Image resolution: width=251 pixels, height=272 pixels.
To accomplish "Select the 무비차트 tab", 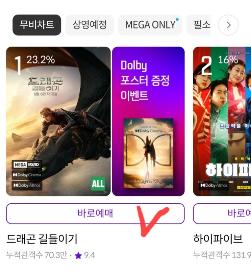I will (37, 25).
